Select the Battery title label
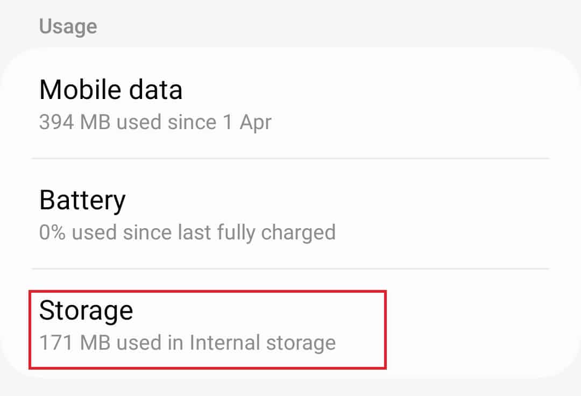 [82, 200]
